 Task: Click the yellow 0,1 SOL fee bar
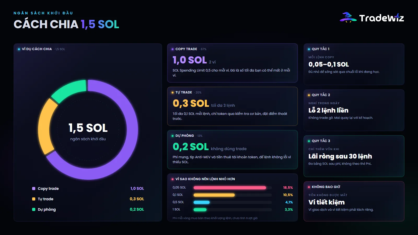(x=214, y=195)
